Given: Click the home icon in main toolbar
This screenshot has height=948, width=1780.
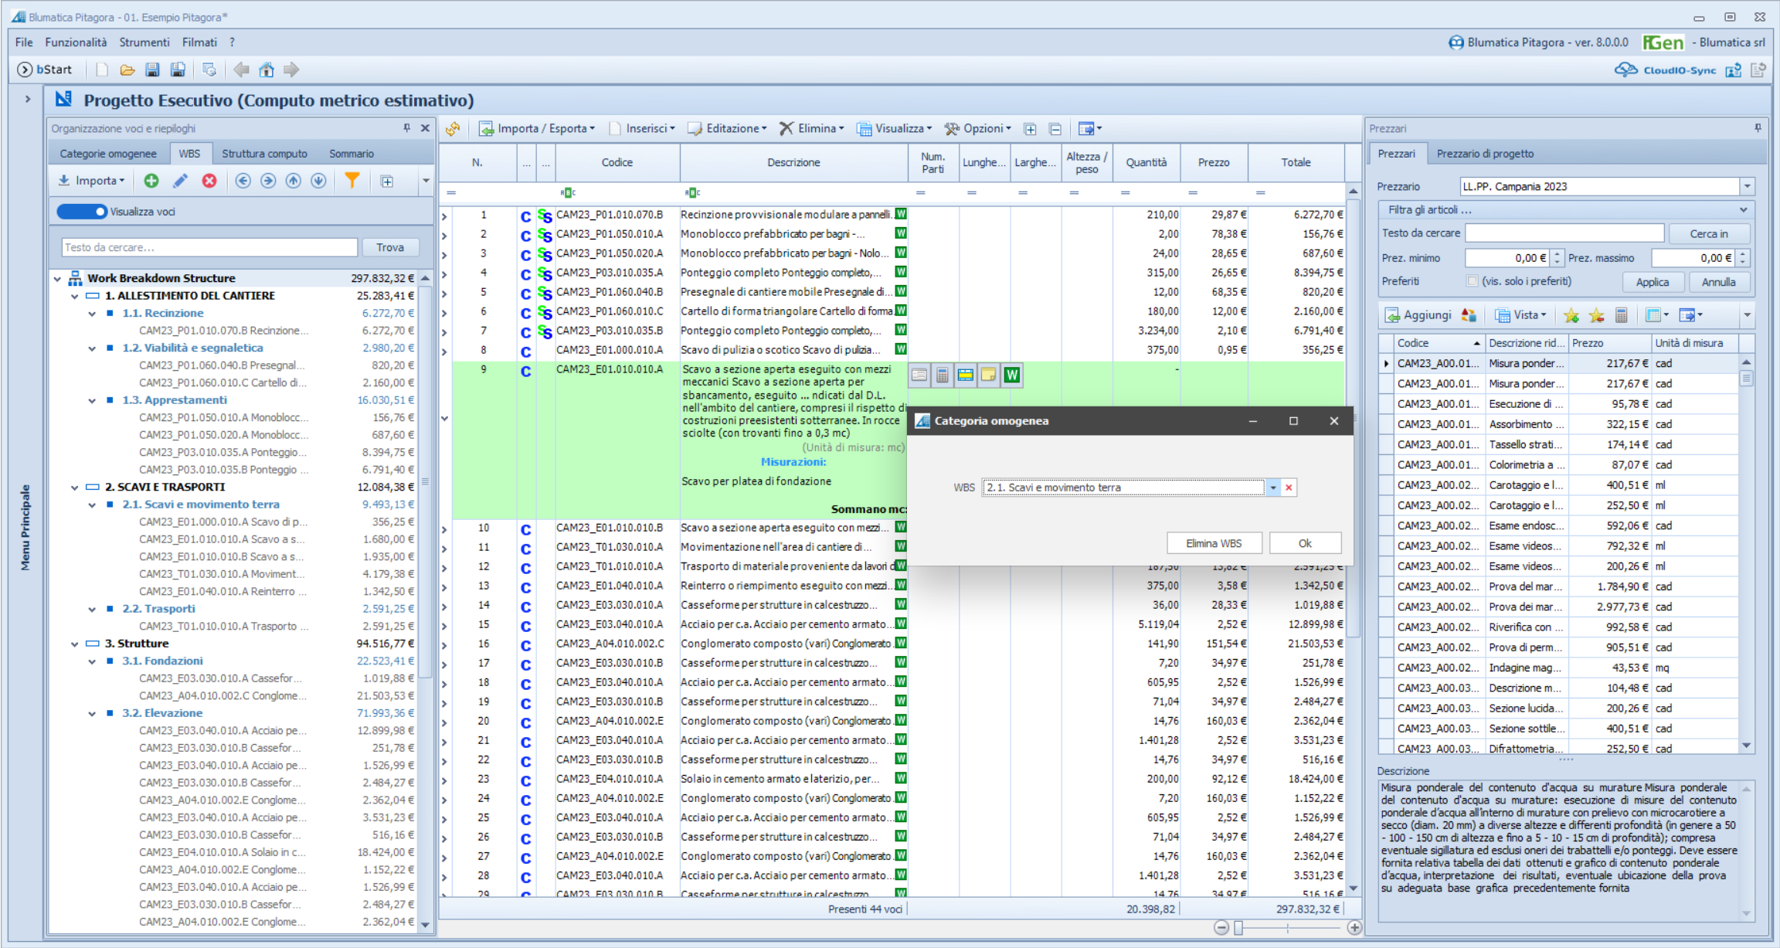Looking at the screenshot, I should point(267,70).
